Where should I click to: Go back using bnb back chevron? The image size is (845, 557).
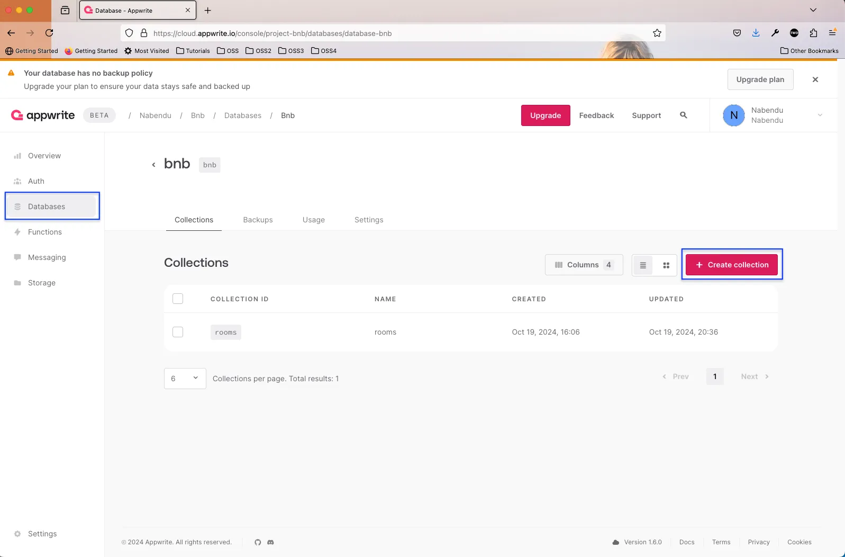pyautogui.click(x=153, y=165)
